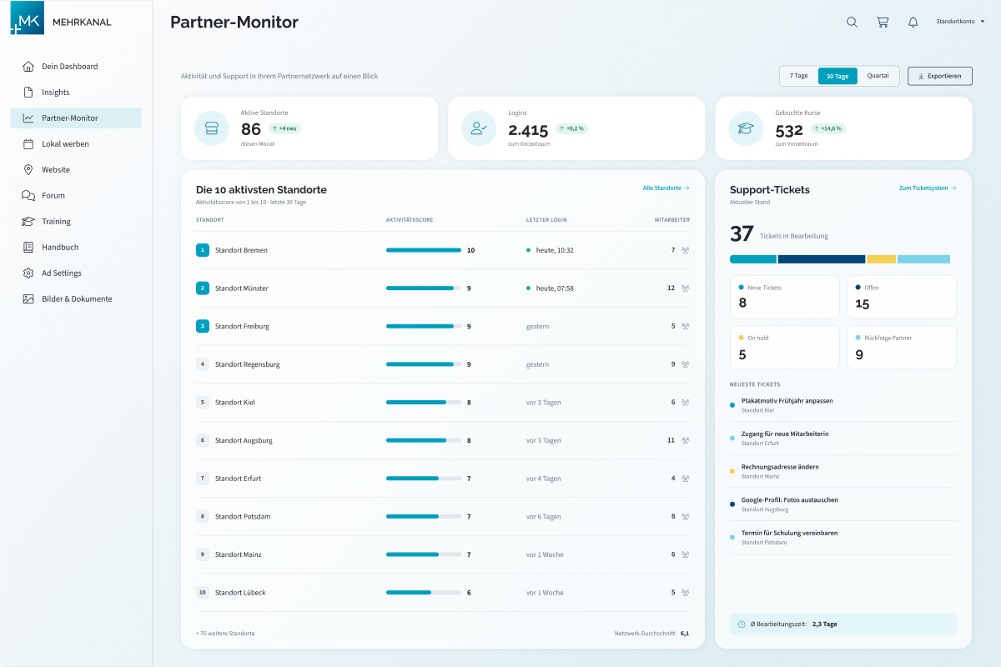1001x667 pixels.
Task: Click the yellow On hold segment of the ticket bar
Action: (x=881, y=259)
